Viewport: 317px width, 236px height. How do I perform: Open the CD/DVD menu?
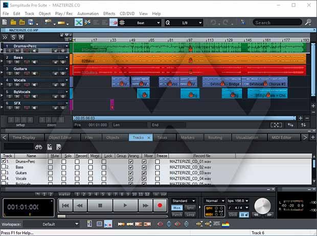(x=127, y=14)
